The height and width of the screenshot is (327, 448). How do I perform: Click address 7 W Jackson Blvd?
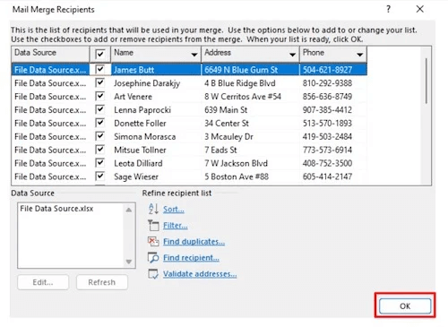point(236,163)
